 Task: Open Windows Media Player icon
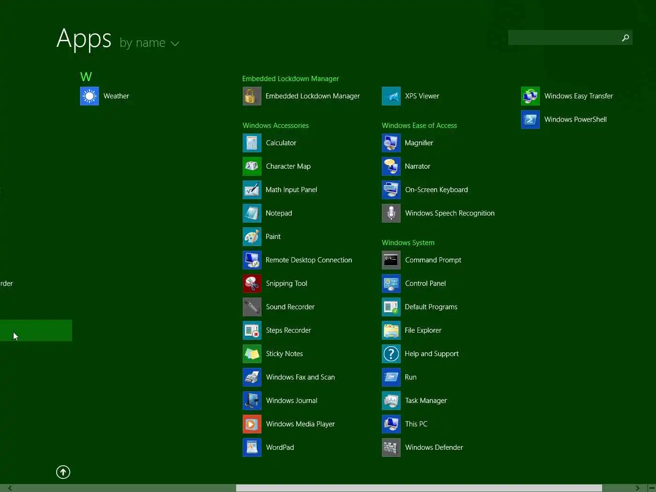[252, 424]
